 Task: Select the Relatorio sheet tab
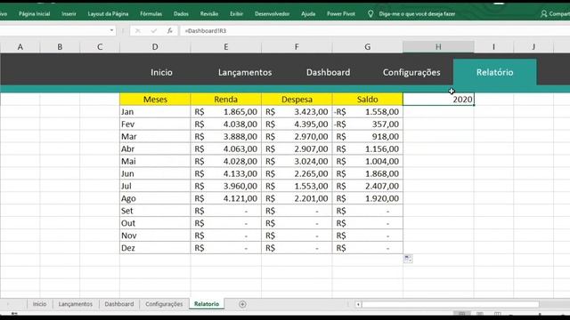207,304
